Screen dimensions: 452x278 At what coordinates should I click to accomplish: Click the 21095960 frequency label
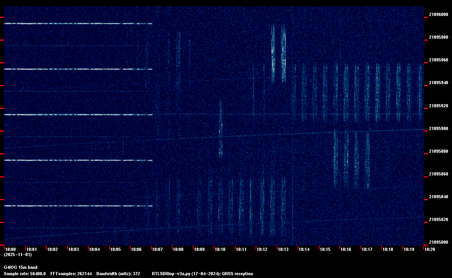438,60
